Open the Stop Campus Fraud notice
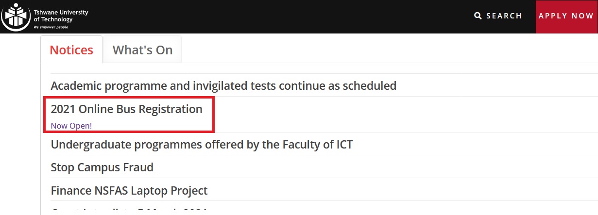The height and width of the screenshot is (215, 598). (102, 167)
